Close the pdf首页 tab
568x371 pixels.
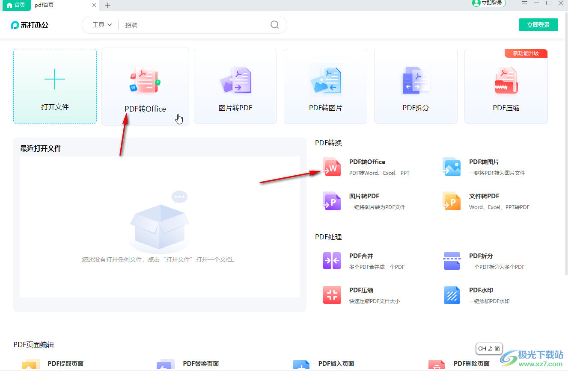(94, 5)
